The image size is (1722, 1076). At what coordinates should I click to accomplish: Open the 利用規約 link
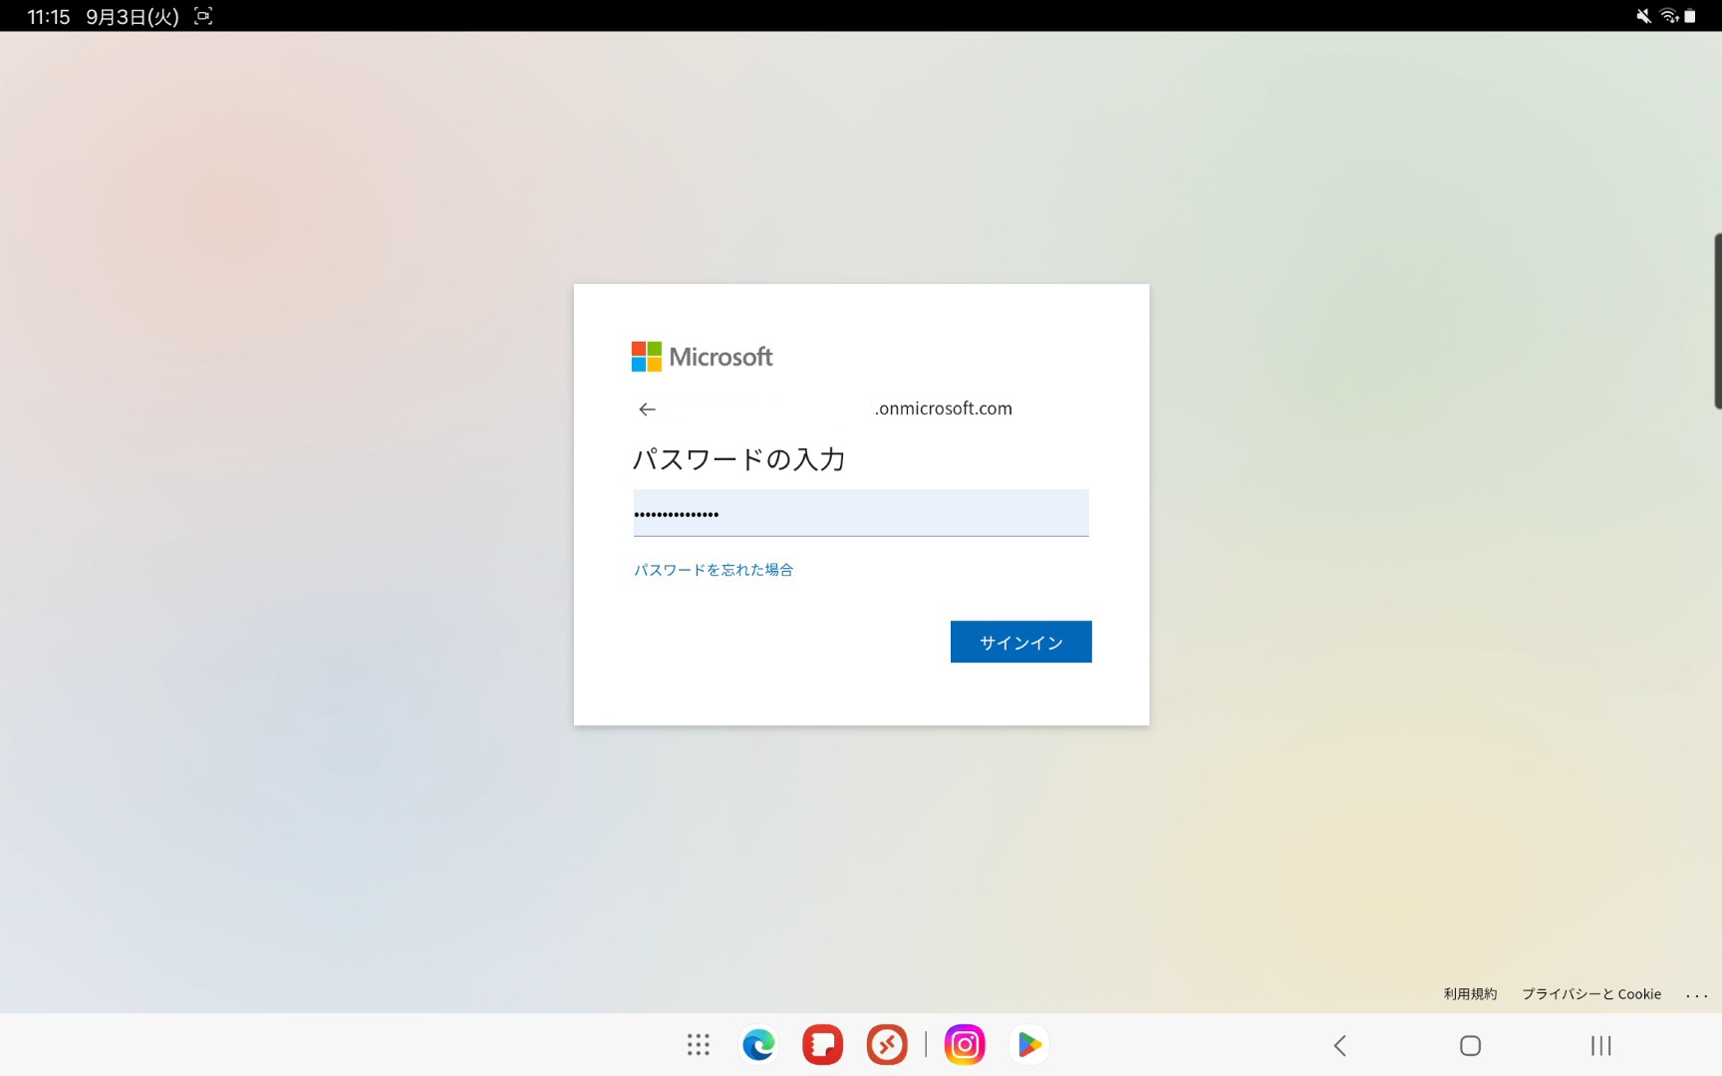point(1470,994)
